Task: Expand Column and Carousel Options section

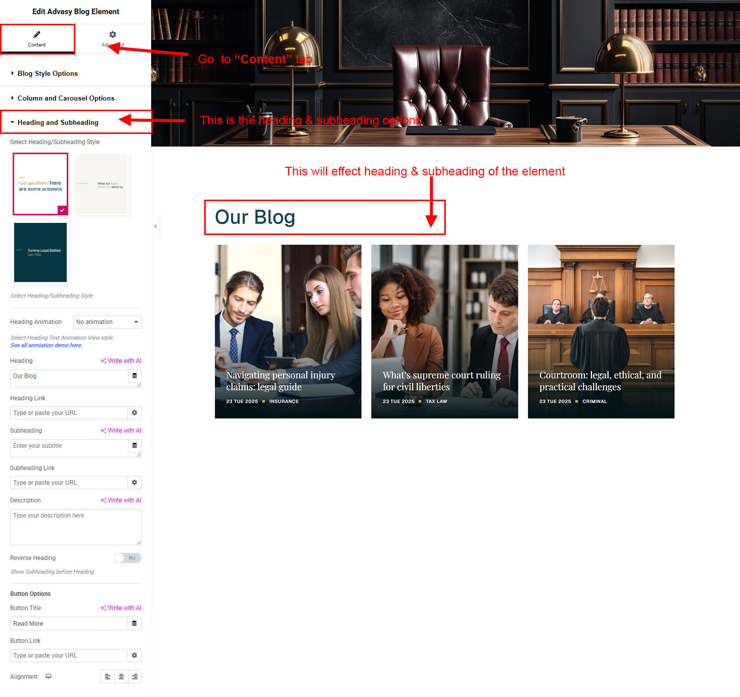Action: [66, 99]
